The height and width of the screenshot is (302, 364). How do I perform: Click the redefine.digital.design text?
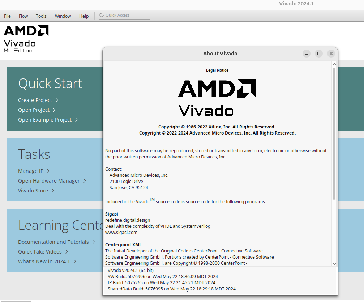click(x=128, y=220)
